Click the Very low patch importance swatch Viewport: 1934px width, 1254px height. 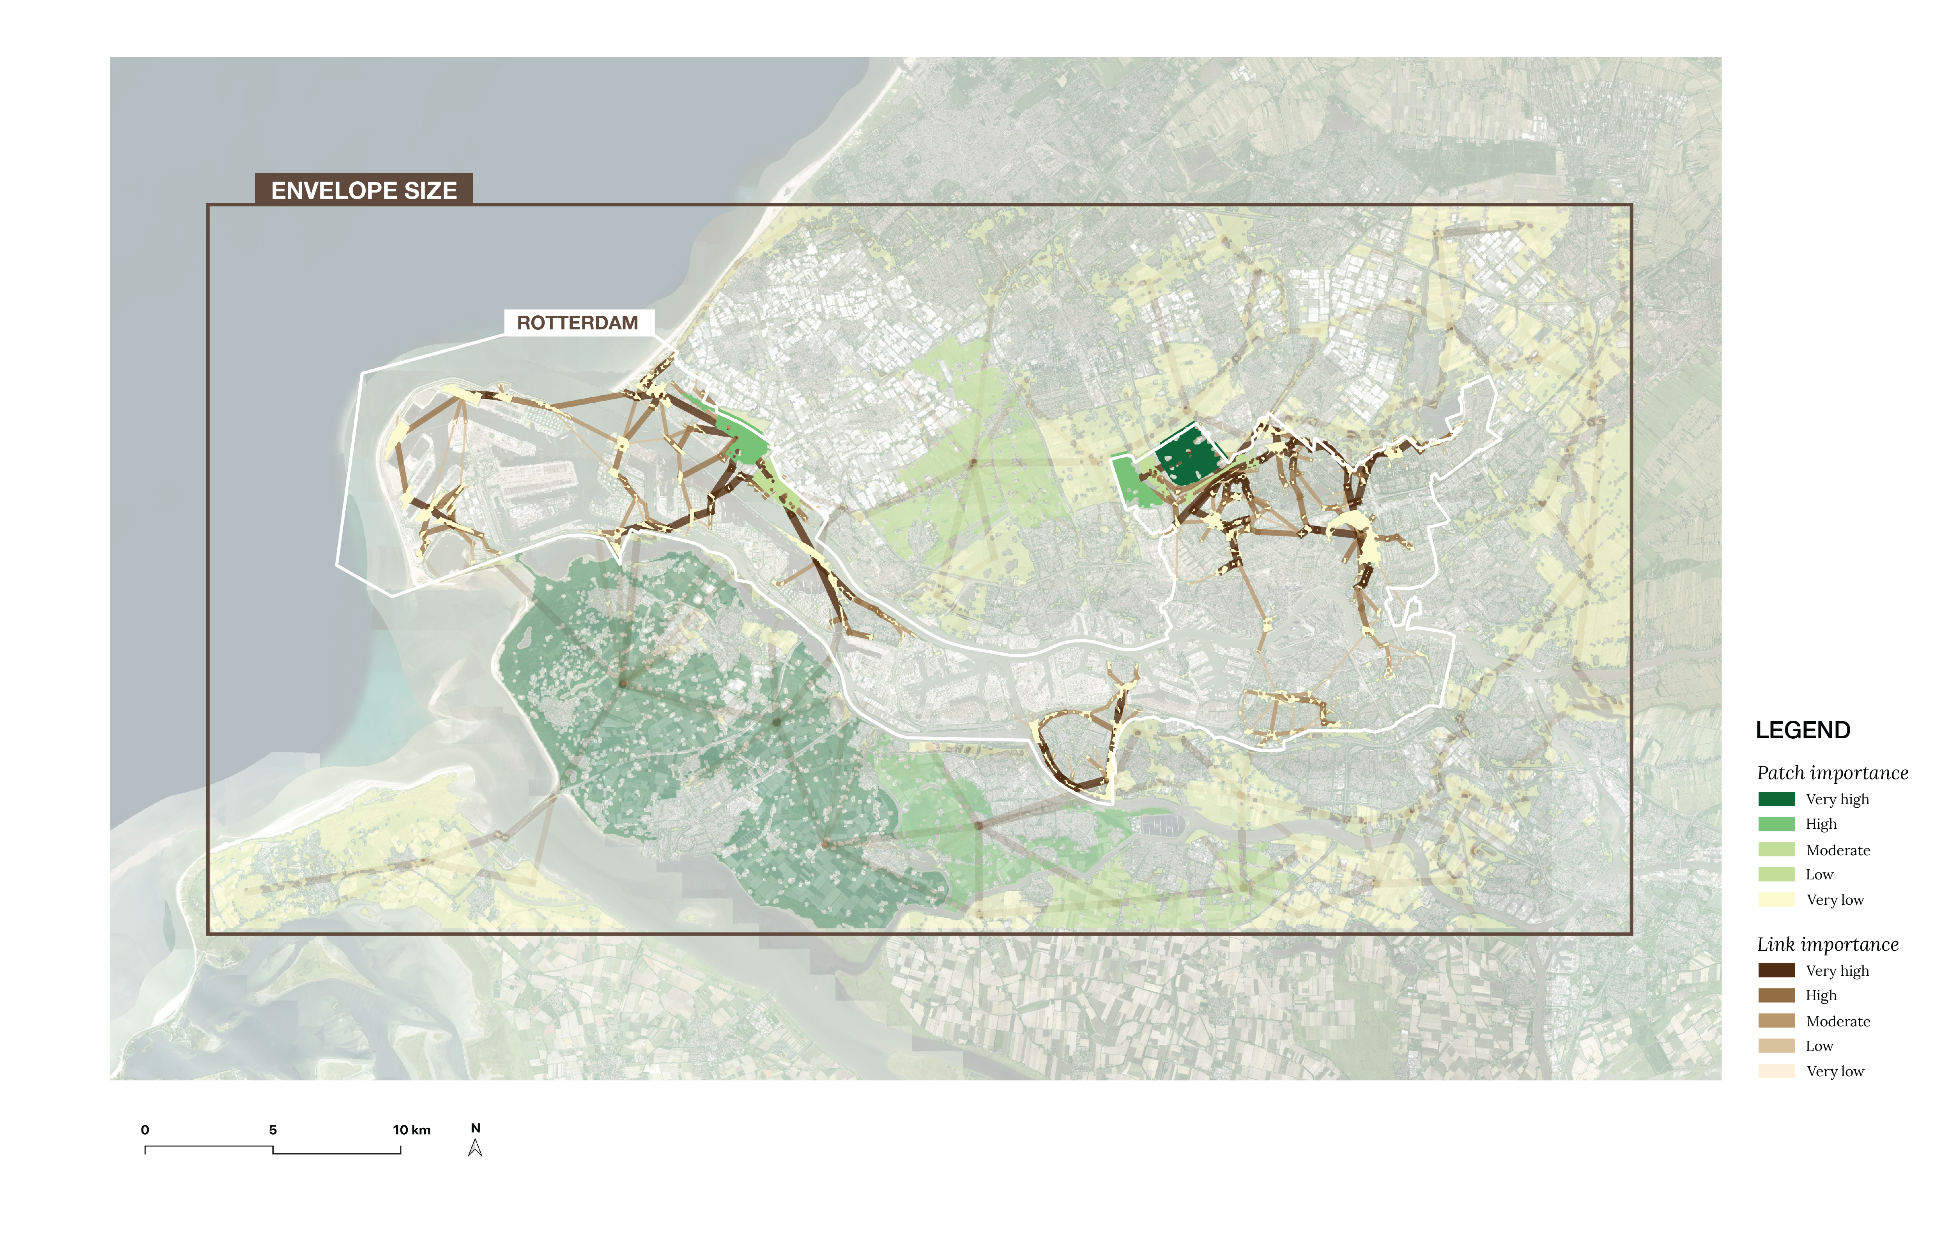point(1777,900)
